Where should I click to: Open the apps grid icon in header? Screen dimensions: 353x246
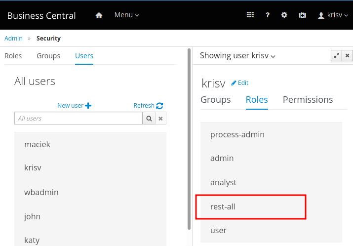point(250,15)
